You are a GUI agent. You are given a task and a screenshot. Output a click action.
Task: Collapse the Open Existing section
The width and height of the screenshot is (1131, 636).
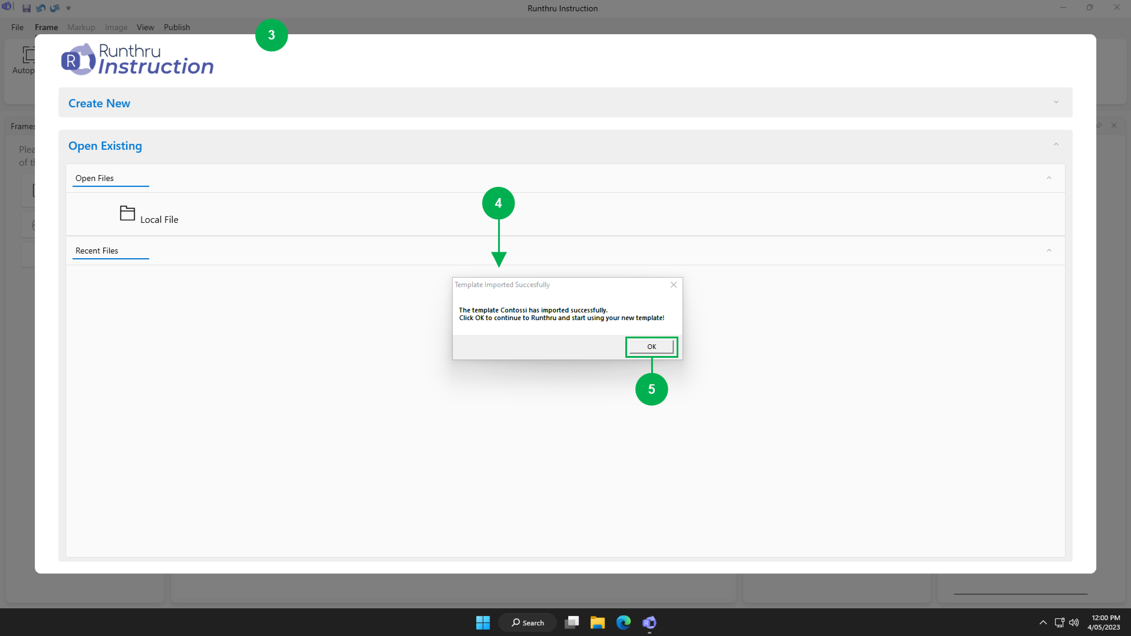pyautogui.click(x=1056, y=145)
